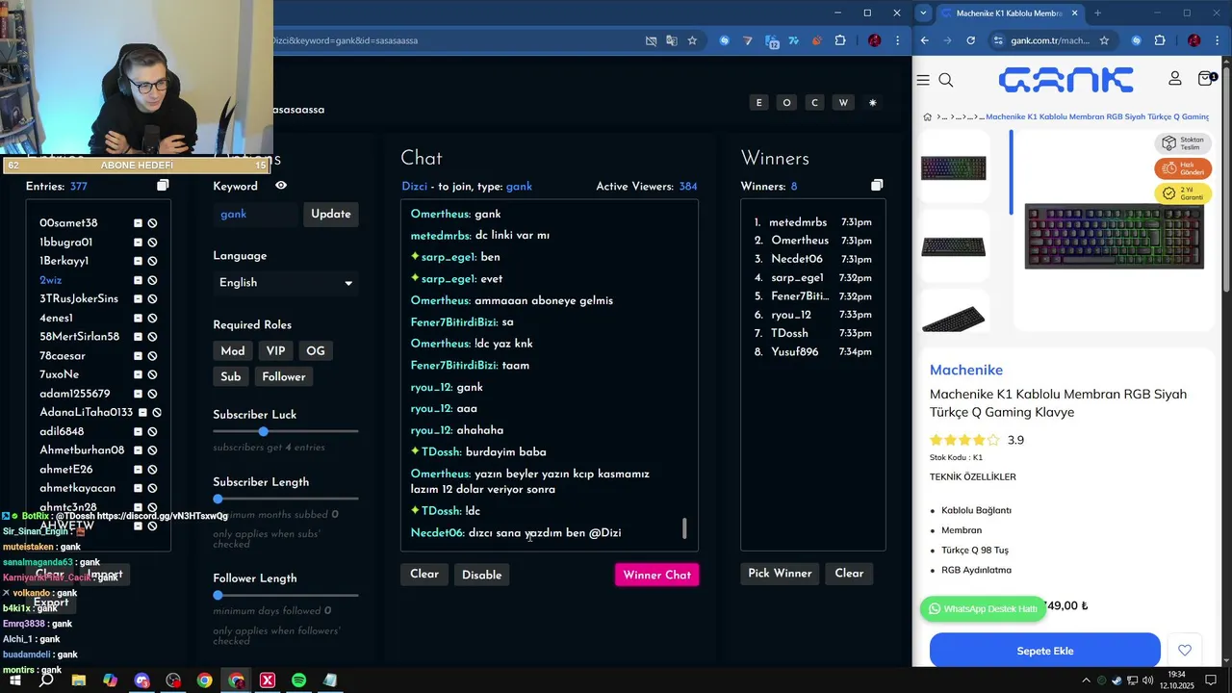
Task: Click the chat panel scrollbar
Action: (x=685, y=528)
